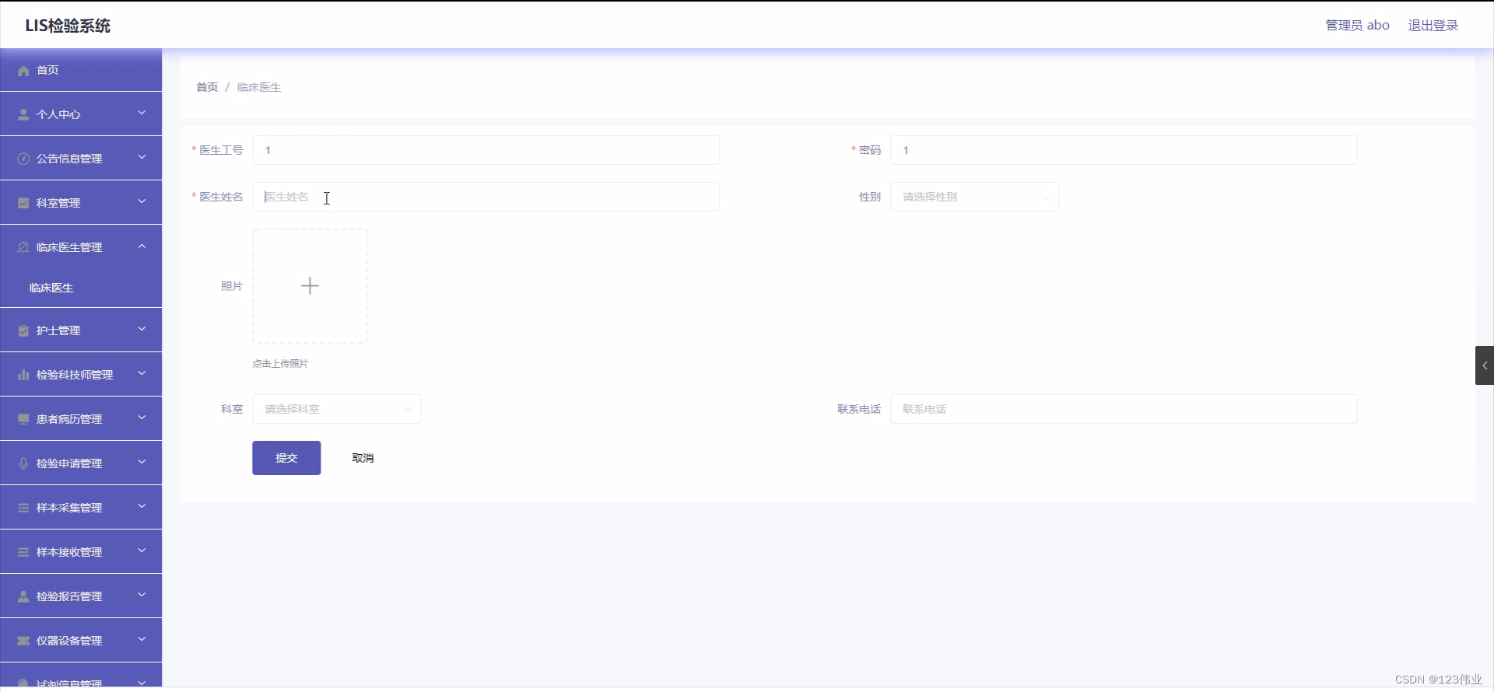
Task: Click the icon beside 公告信息管理
Action: pos(23,159)
